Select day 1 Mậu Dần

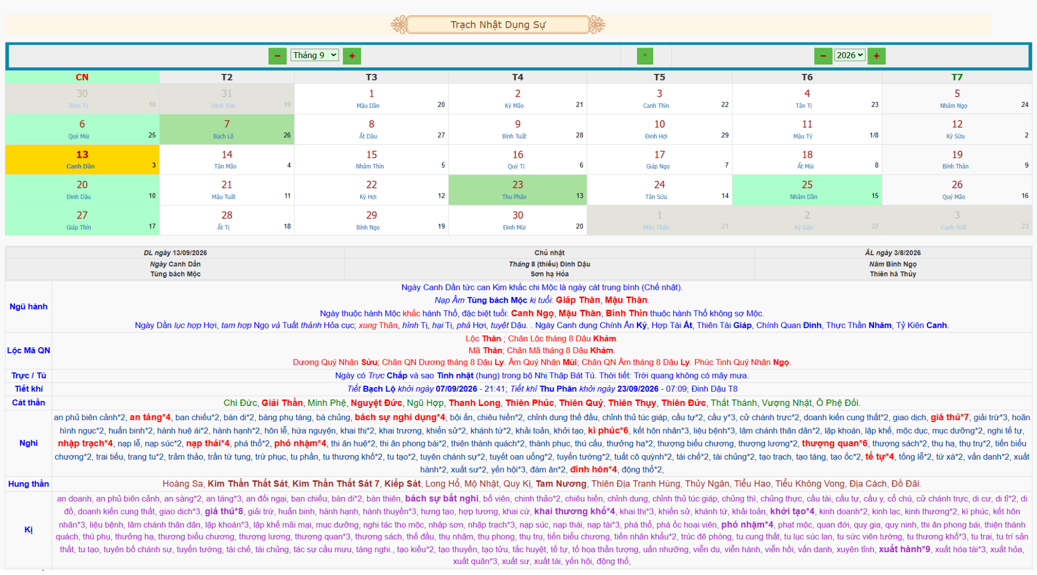pyautogui.click(x=371, y=99)
